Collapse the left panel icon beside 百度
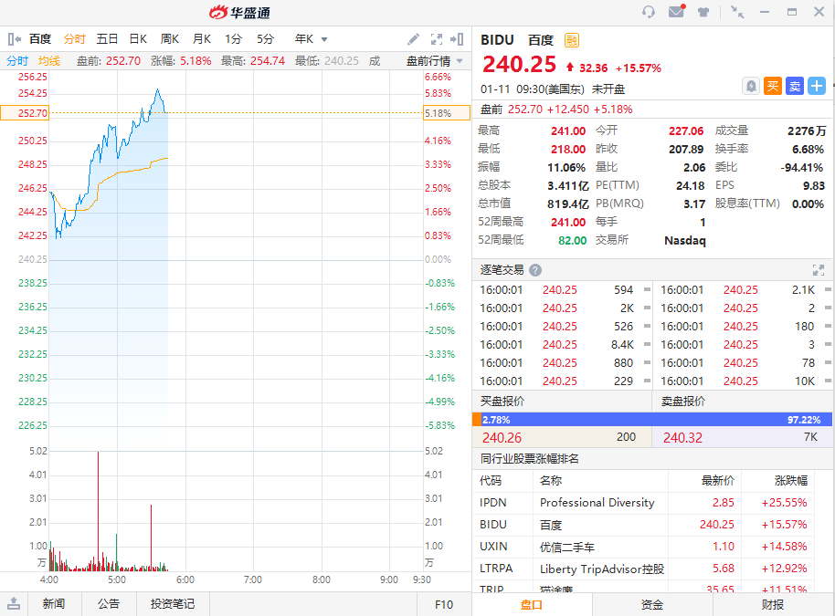 click(15, 39)
